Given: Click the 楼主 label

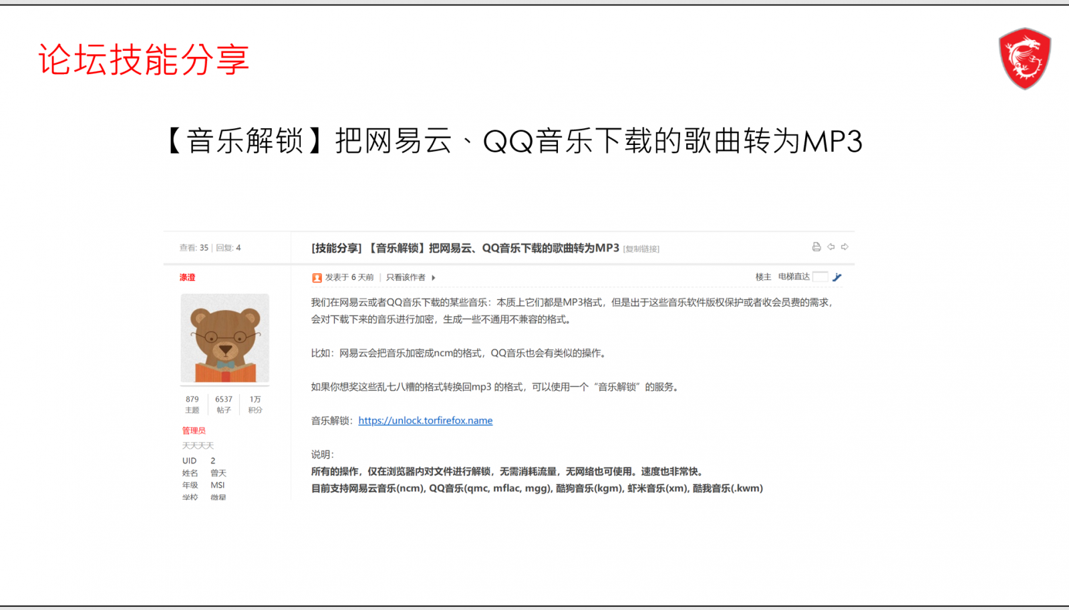Looking at the screenshot, I should click(763, 277).
